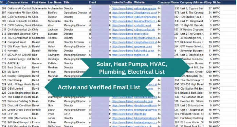Select last name cell 'Tiseanu'
Screen dimensions: 237x127
53,38
